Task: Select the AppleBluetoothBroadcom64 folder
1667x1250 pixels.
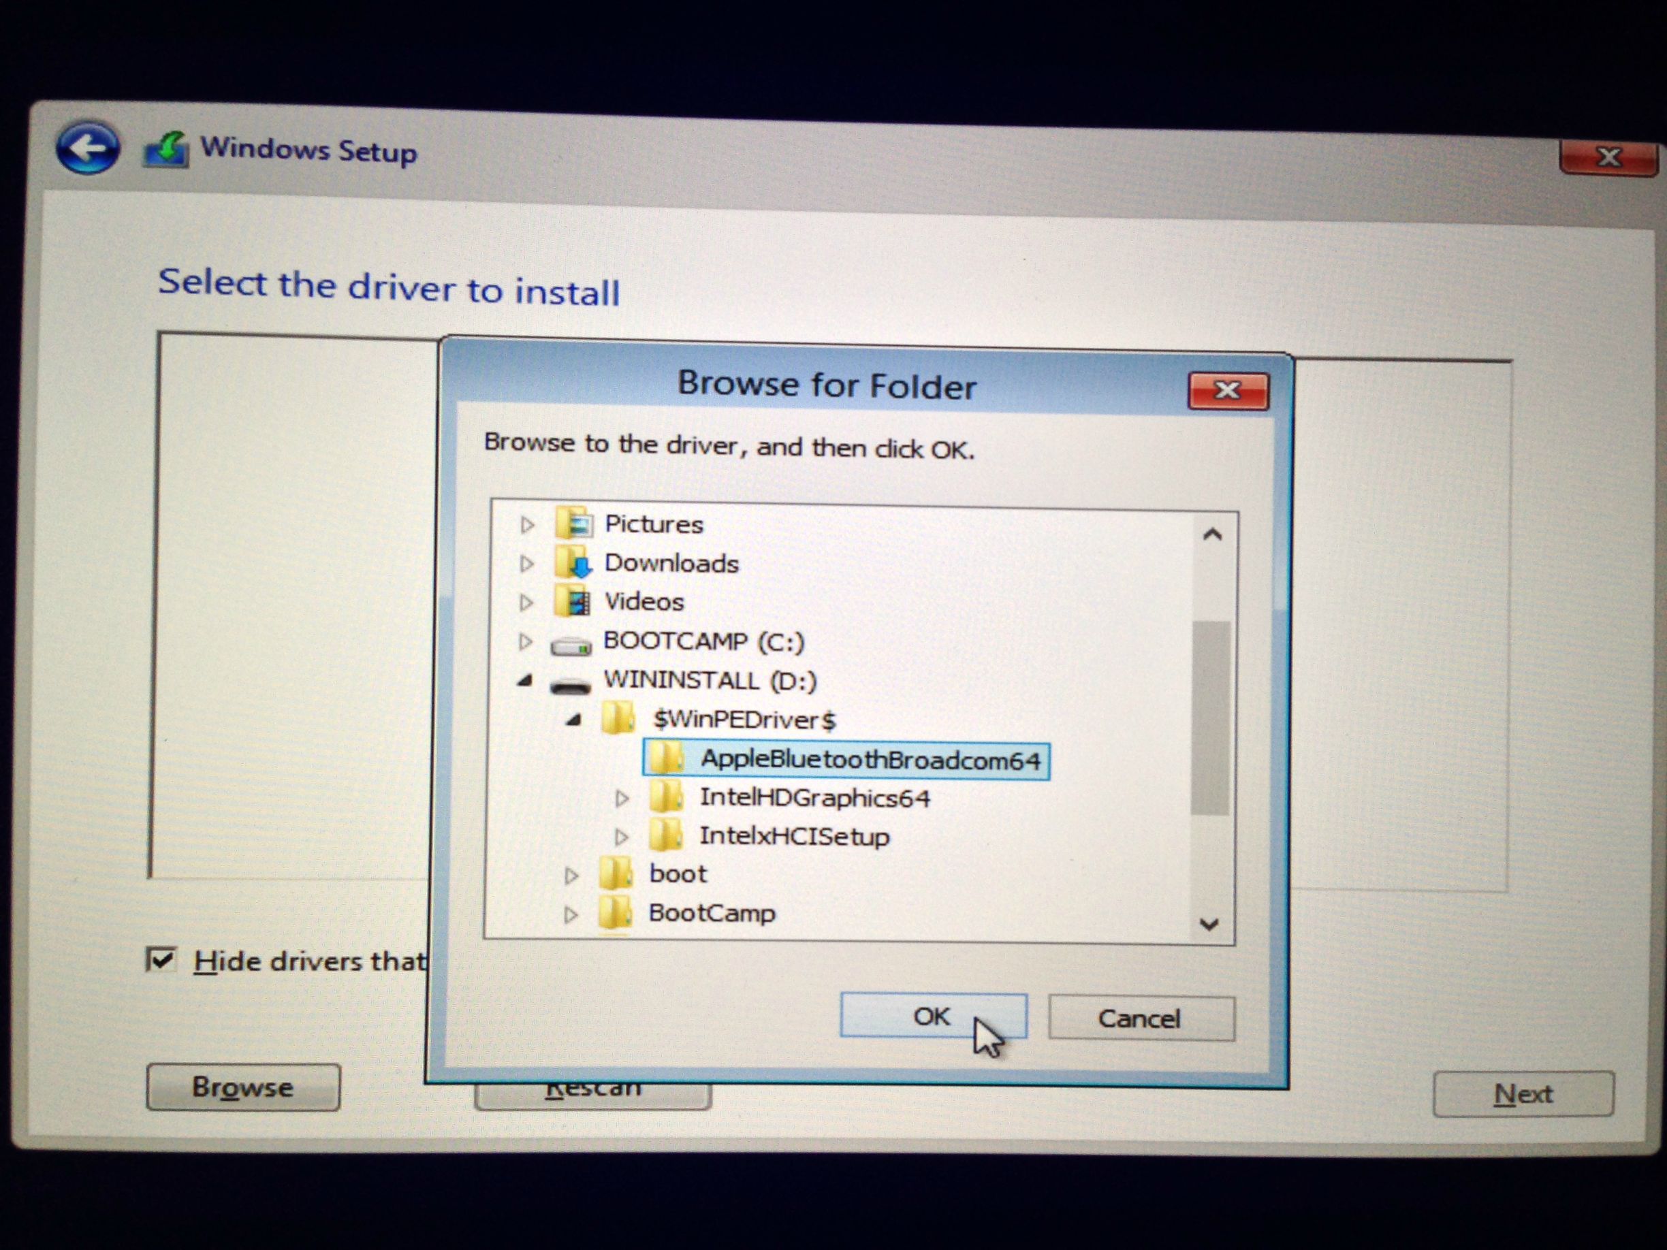Action: click(x=870, y=758)
